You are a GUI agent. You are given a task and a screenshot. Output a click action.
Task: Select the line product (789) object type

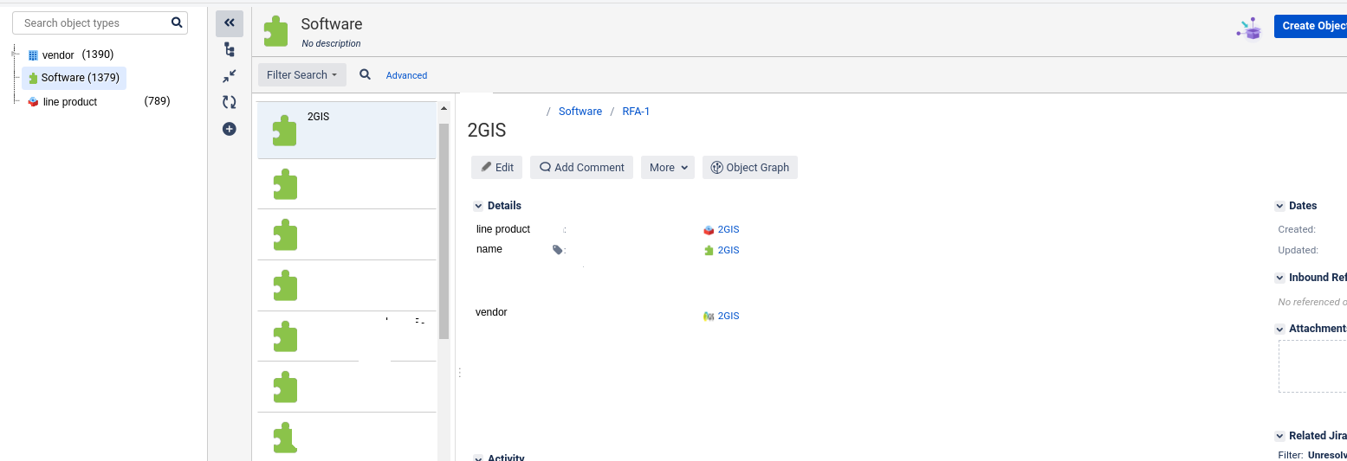click(x=99, y=101)
